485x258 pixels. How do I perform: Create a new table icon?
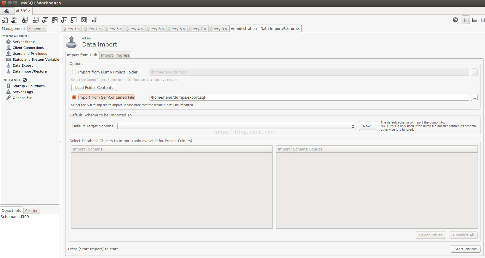tap(45, 20)
